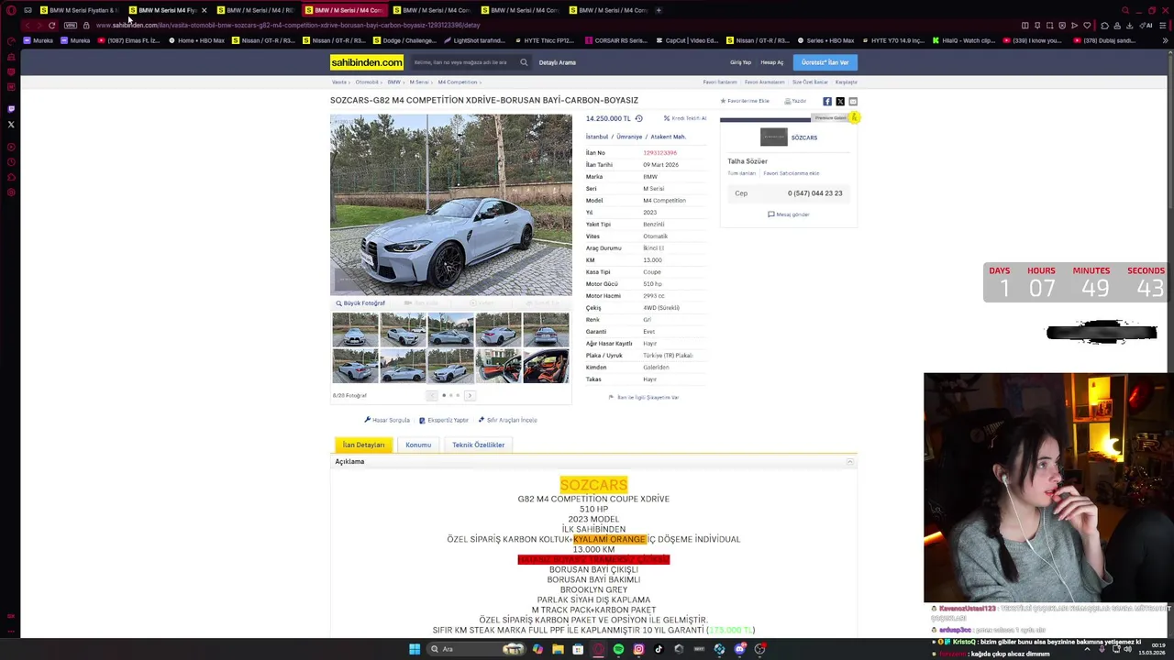1174x660 pixels.
Task: Go to Otomobil breadcrumb
Action: tap(367, 82)
